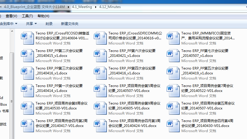
Task: Select file name PP第三次会议纪要_20140416_v1.docx
Action: tap(59, 71)
